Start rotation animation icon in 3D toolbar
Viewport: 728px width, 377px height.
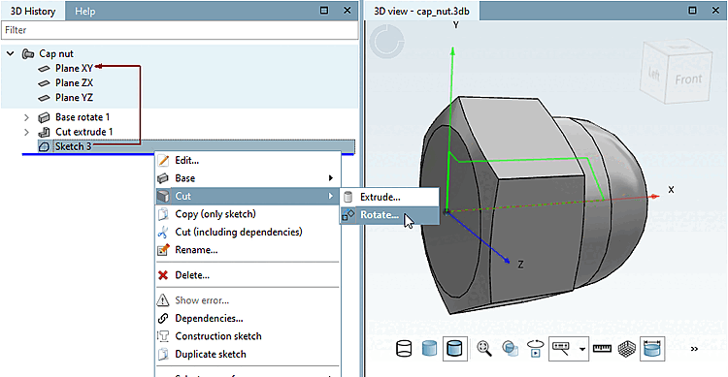536,349
